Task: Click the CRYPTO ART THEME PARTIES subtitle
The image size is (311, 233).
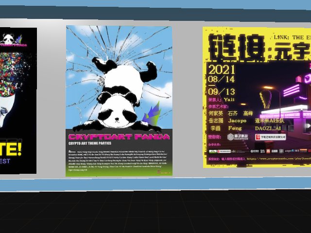Action: tap(89, 143)
